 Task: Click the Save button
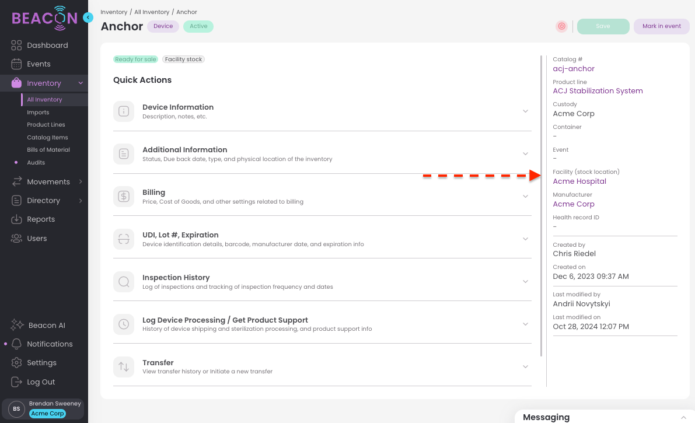click(x=603, y=26)
